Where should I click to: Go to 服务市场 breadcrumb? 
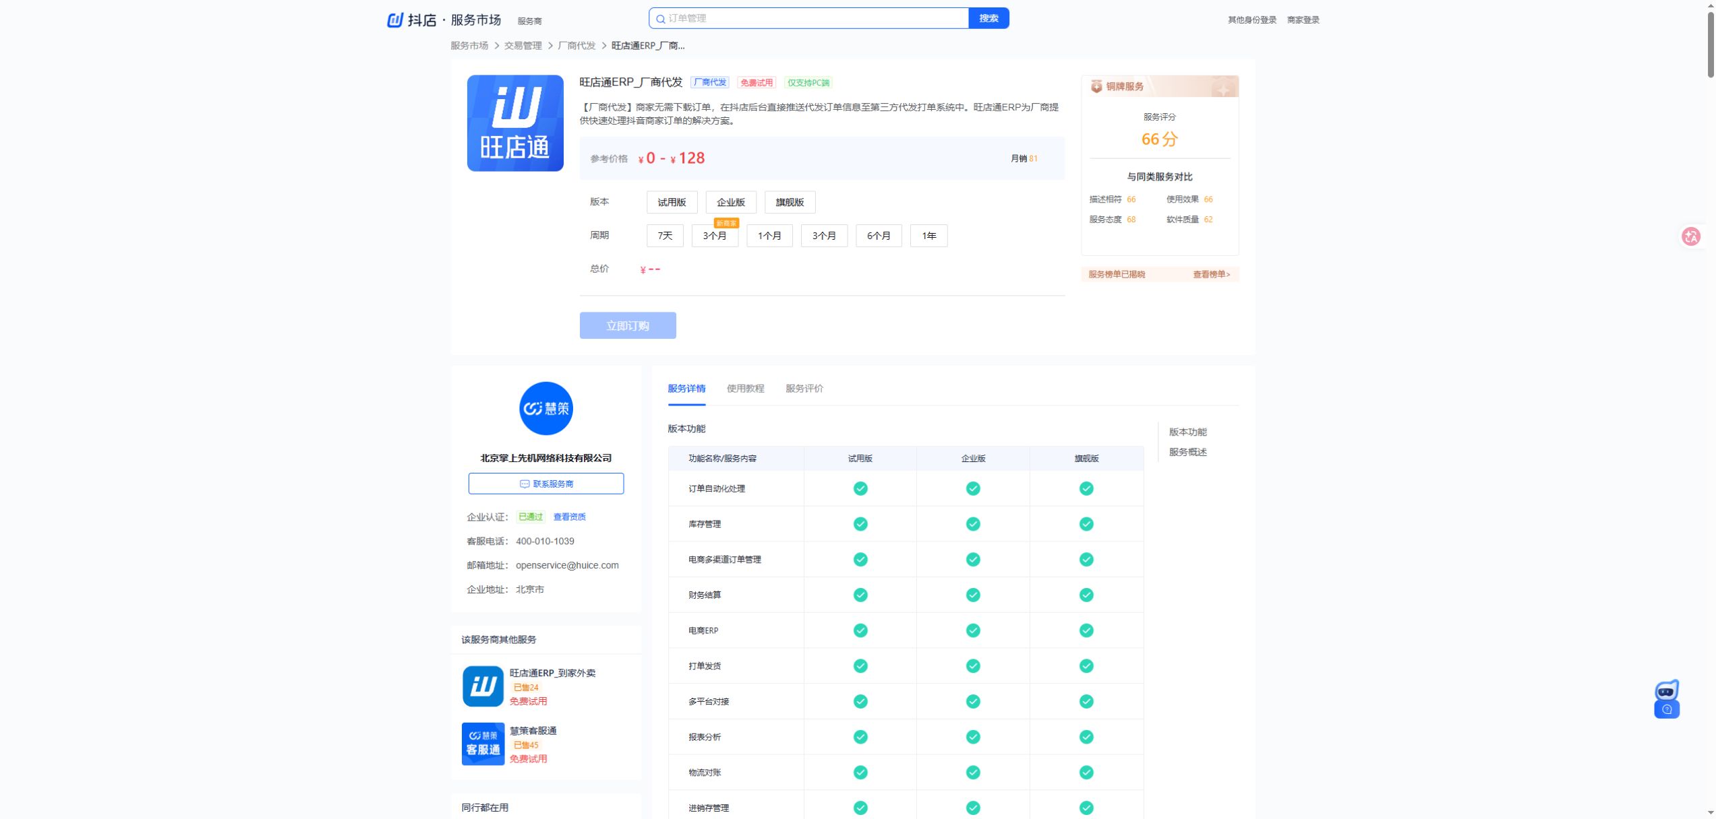point(469,46)
